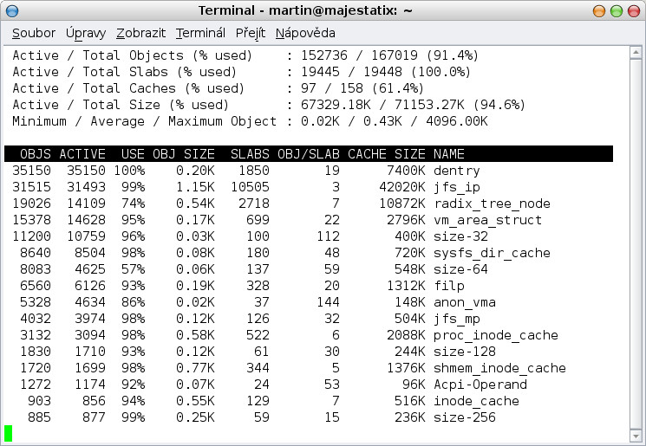Click the window title bar text
The height and width of the screenshot is (446, 646).
click(x=323, y=11)
